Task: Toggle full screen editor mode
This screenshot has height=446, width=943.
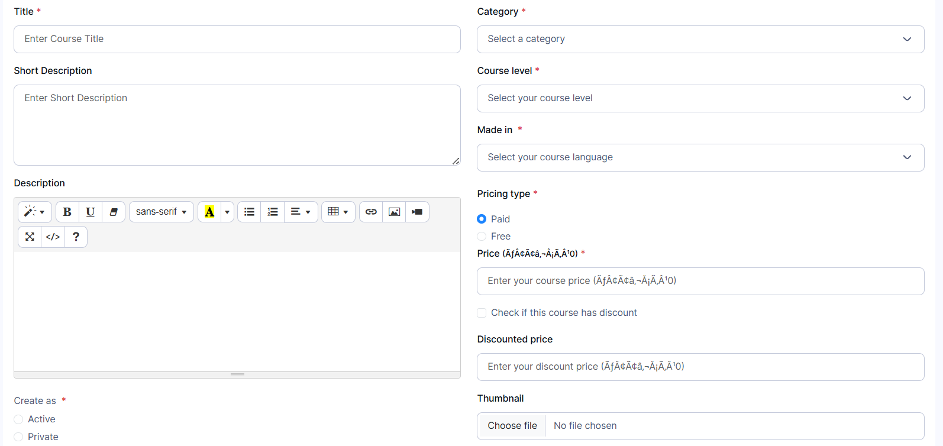Action: click(30, 237)
